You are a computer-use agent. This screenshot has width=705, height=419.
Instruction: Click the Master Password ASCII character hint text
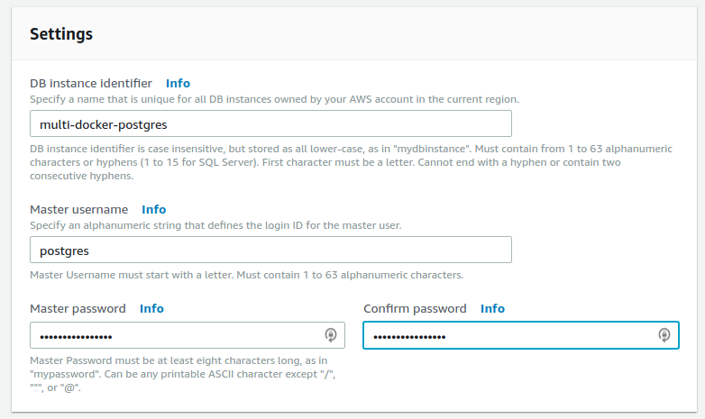point(182,374)
